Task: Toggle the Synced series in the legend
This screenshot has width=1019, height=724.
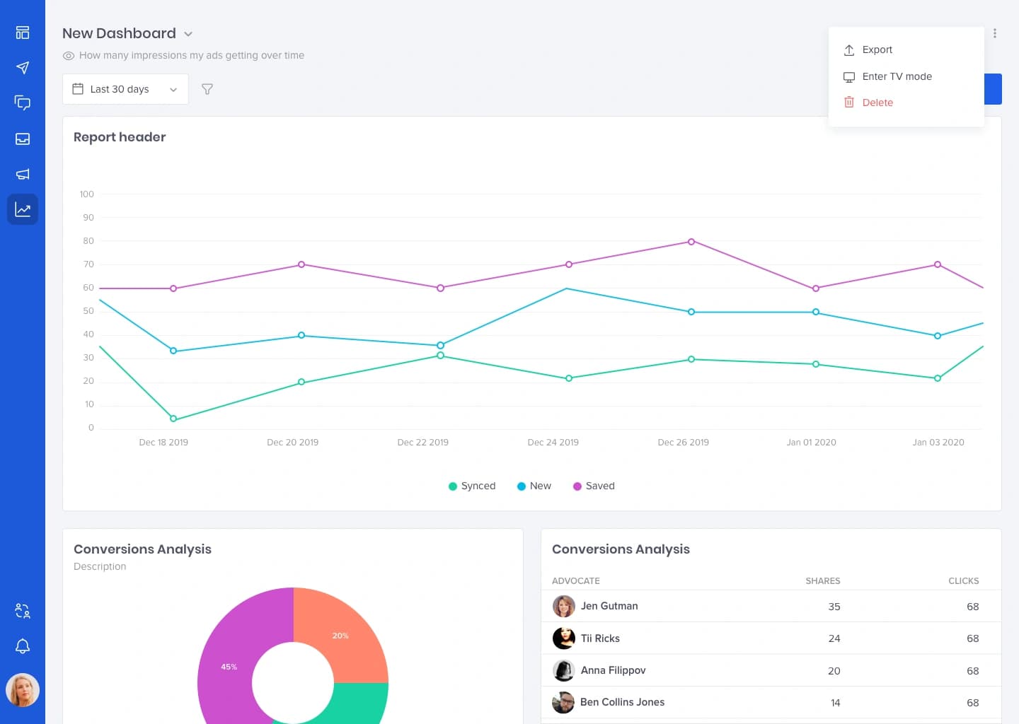Action: [x=471, y=486]
